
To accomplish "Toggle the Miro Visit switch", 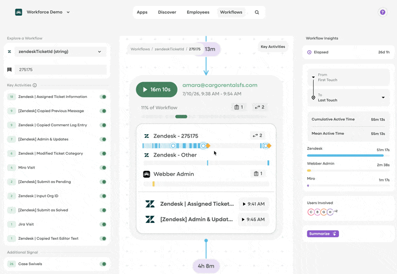I will (103, 168).
